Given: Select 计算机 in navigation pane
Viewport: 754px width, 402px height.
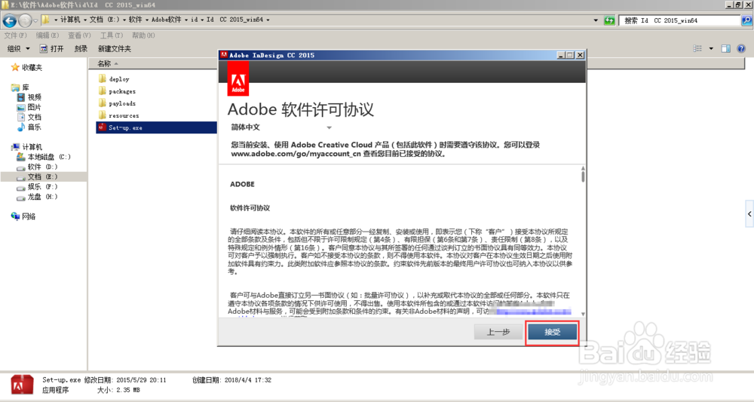Looking at the screenshot, I should pos(27,146).
